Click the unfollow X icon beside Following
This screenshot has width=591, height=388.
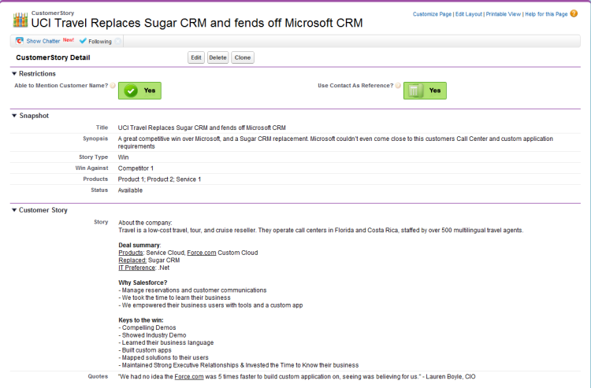pos(117,41)
